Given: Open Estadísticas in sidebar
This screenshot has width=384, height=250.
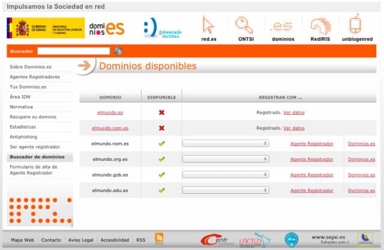Looking at the screenshot, I should click(23, 127).
